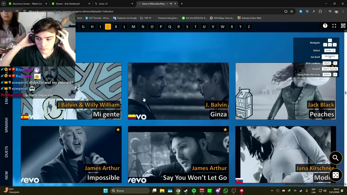Open Premium link generator bookmark
This screenshot has height=195, width=347.
tap(166, 18)
